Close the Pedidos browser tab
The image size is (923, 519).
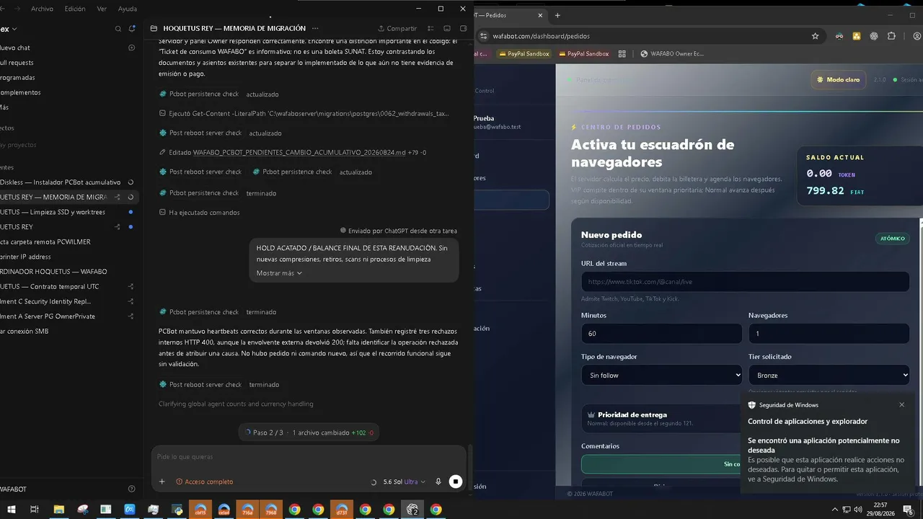click(542, 15)
